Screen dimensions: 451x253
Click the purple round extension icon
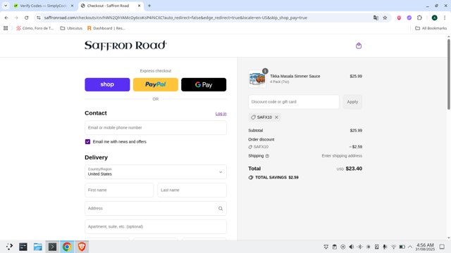tap(409, 18)
